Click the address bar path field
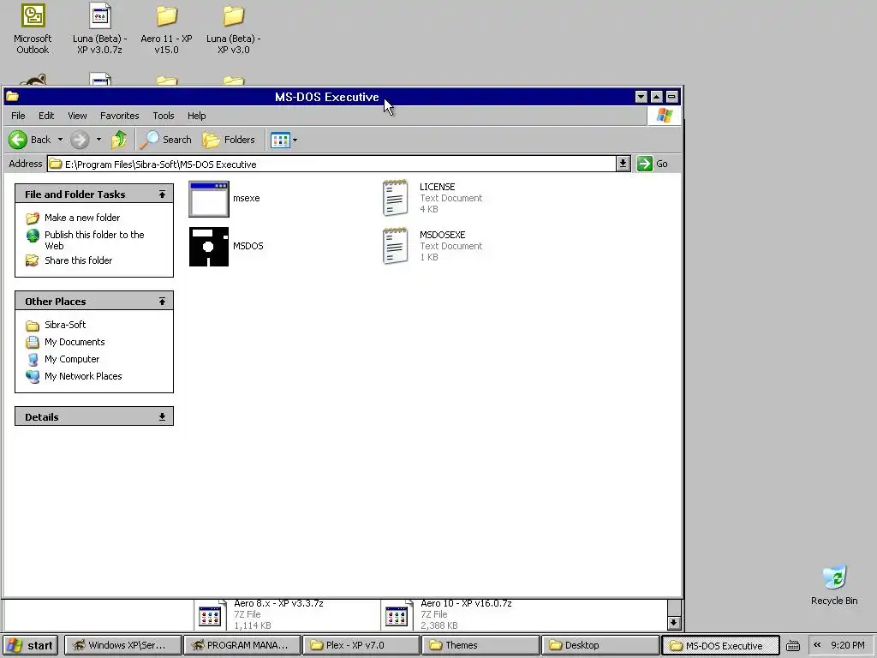The image size is (877, 658). point(331,164)
